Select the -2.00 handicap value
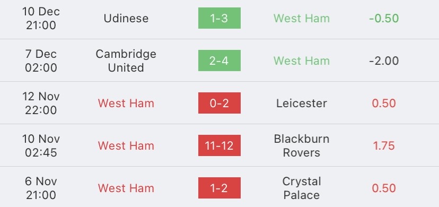This screenshot has width=439, height=207. tap(384, 61)
